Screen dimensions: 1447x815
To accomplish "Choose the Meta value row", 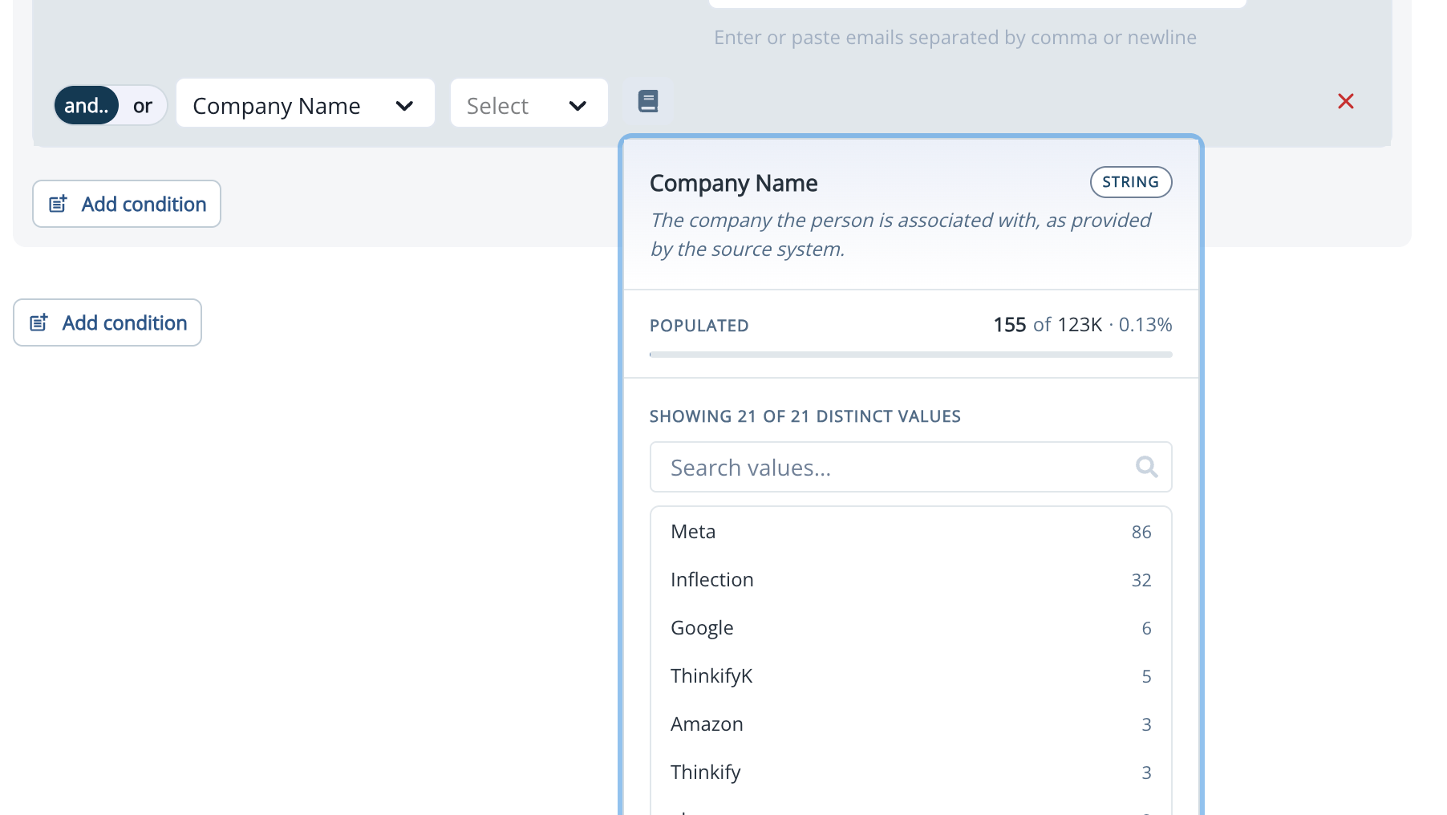I will click(x=910, y=532).
